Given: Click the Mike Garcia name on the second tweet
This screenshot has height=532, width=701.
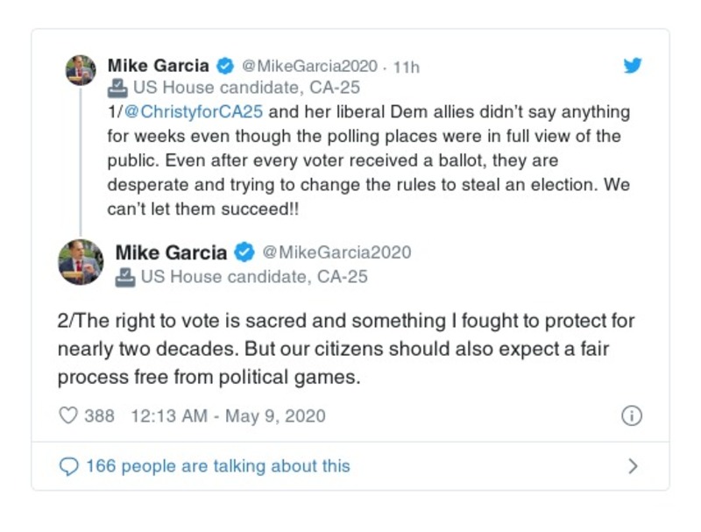Looking at the screenshot, I should 171,253.
